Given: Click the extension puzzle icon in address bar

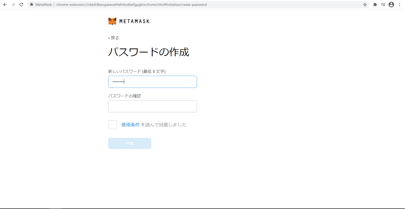Looking at the screenshot, I should 32,5.
